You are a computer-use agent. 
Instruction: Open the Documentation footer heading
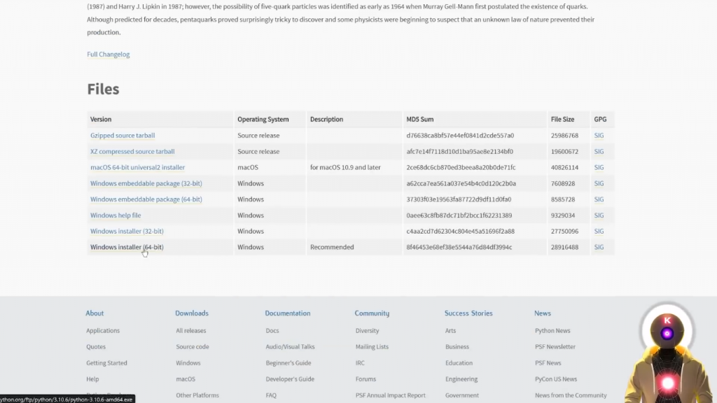click(x=288, y=313)
